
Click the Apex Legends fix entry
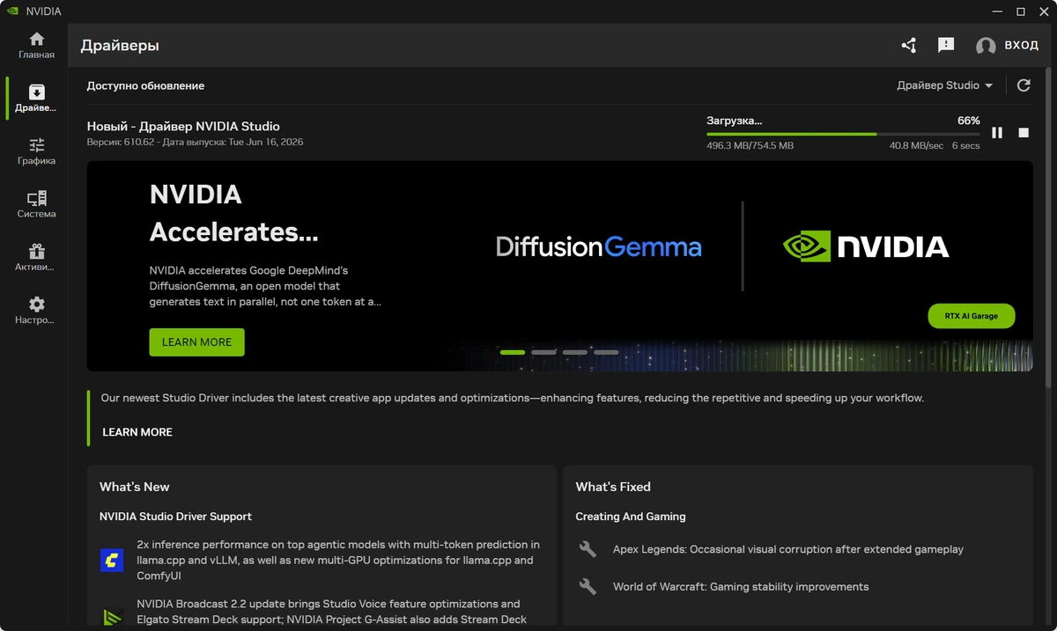(x=788, y=549)
